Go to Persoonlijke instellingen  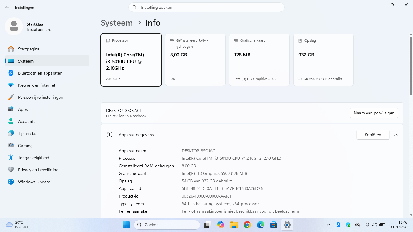(47, 97)
